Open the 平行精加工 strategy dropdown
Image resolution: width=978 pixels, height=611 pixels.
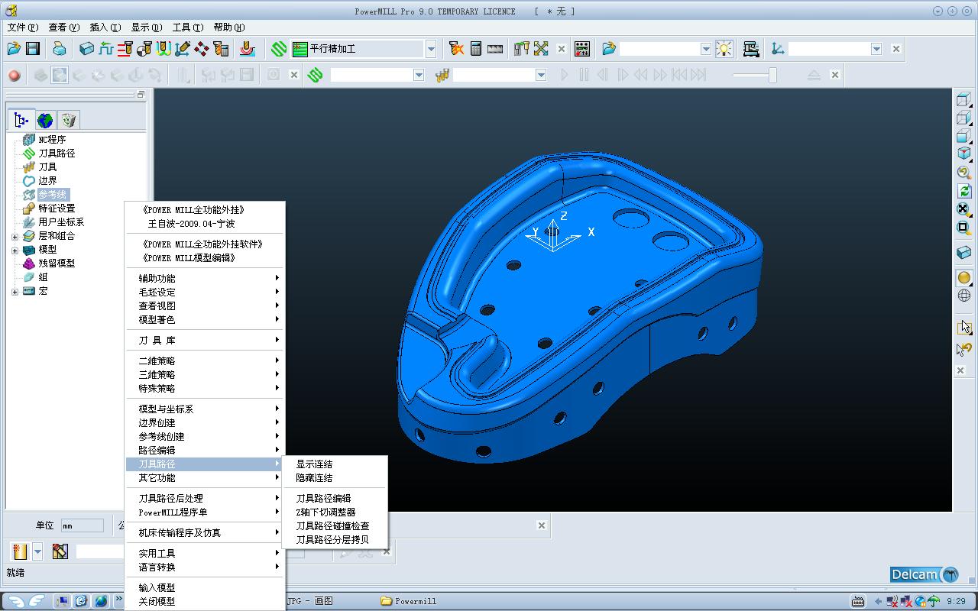pos(431,49)
